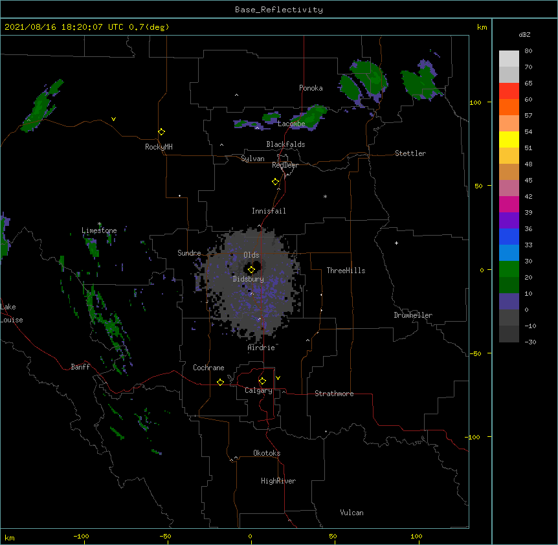Viewport: 558px width, 545px height.
Task: Click the dBZ legend heading
Action: [x=524, y=34]
